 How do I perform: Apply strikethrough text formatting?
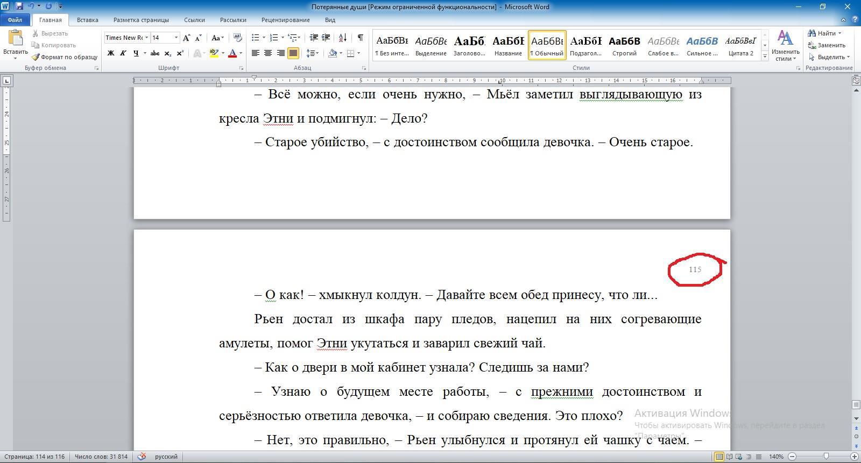pyautogui.click(x=155, y=53)
